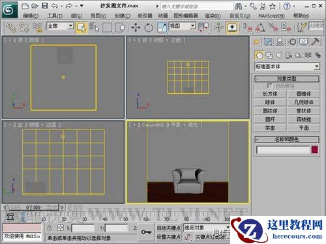Switch to the Modify panel tab
This screenshot has height=244, width=326.
268,42
